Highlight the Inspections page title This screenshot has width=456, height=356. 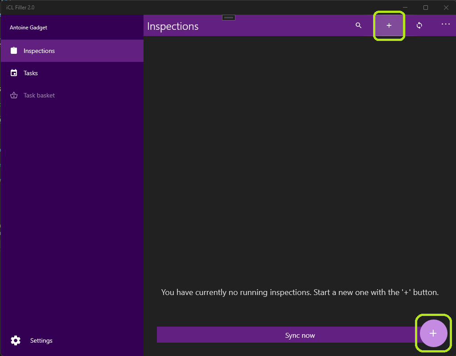(x=173, y=26)
